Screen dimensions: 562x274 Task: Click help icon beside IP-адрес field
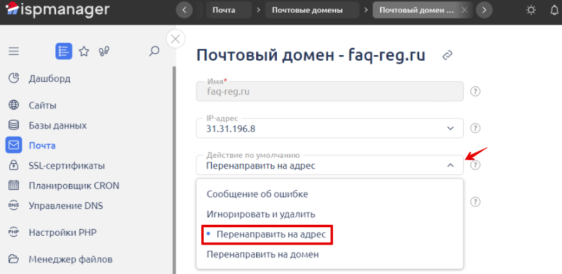(476, 128)
